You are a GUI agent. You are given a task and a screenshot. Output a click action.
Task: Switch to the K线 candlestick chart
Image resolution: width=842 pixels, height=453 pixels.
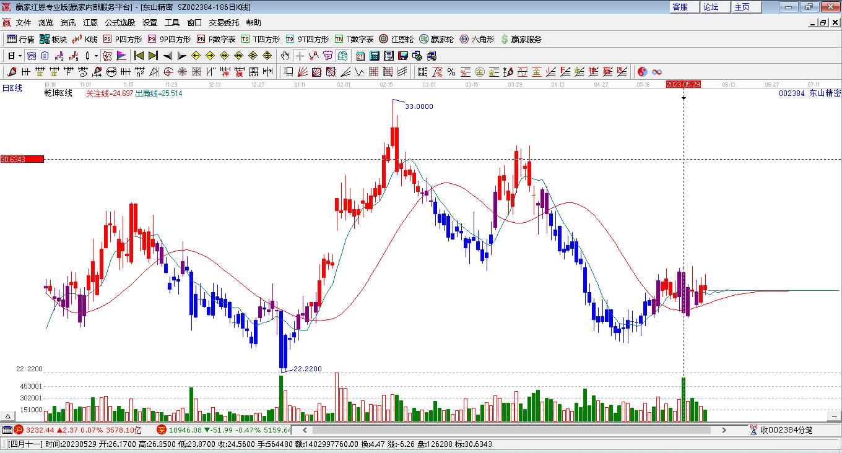[x=85, y=39]
